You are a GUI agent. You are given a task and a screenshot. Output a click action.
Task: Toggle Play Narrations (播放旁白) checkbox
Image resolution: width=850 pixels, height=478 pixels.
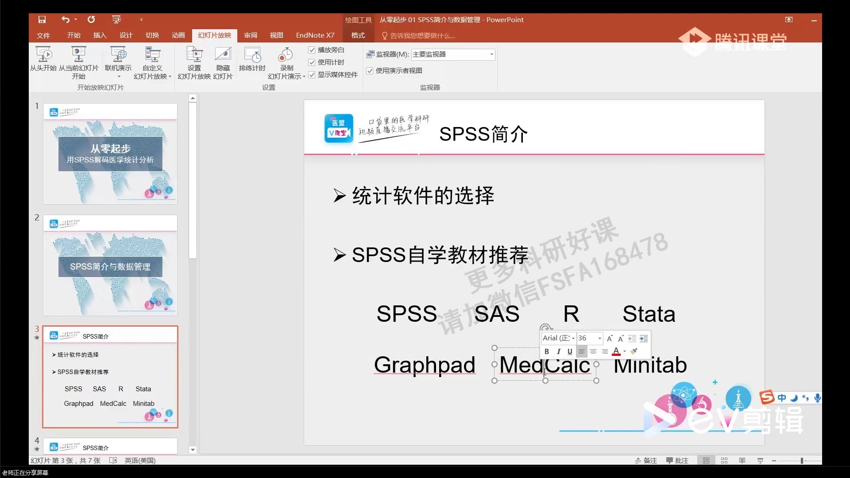pos(312,50)
